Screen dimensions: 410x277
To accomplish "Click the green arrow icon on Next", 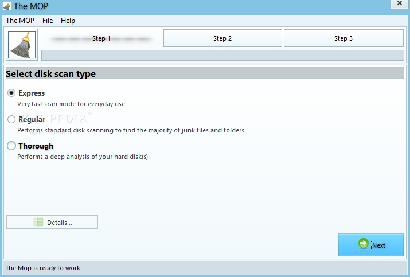I will point(363,244).
